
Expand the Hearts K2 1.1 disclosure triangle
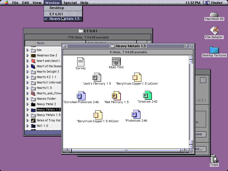[x=28, y=77]
